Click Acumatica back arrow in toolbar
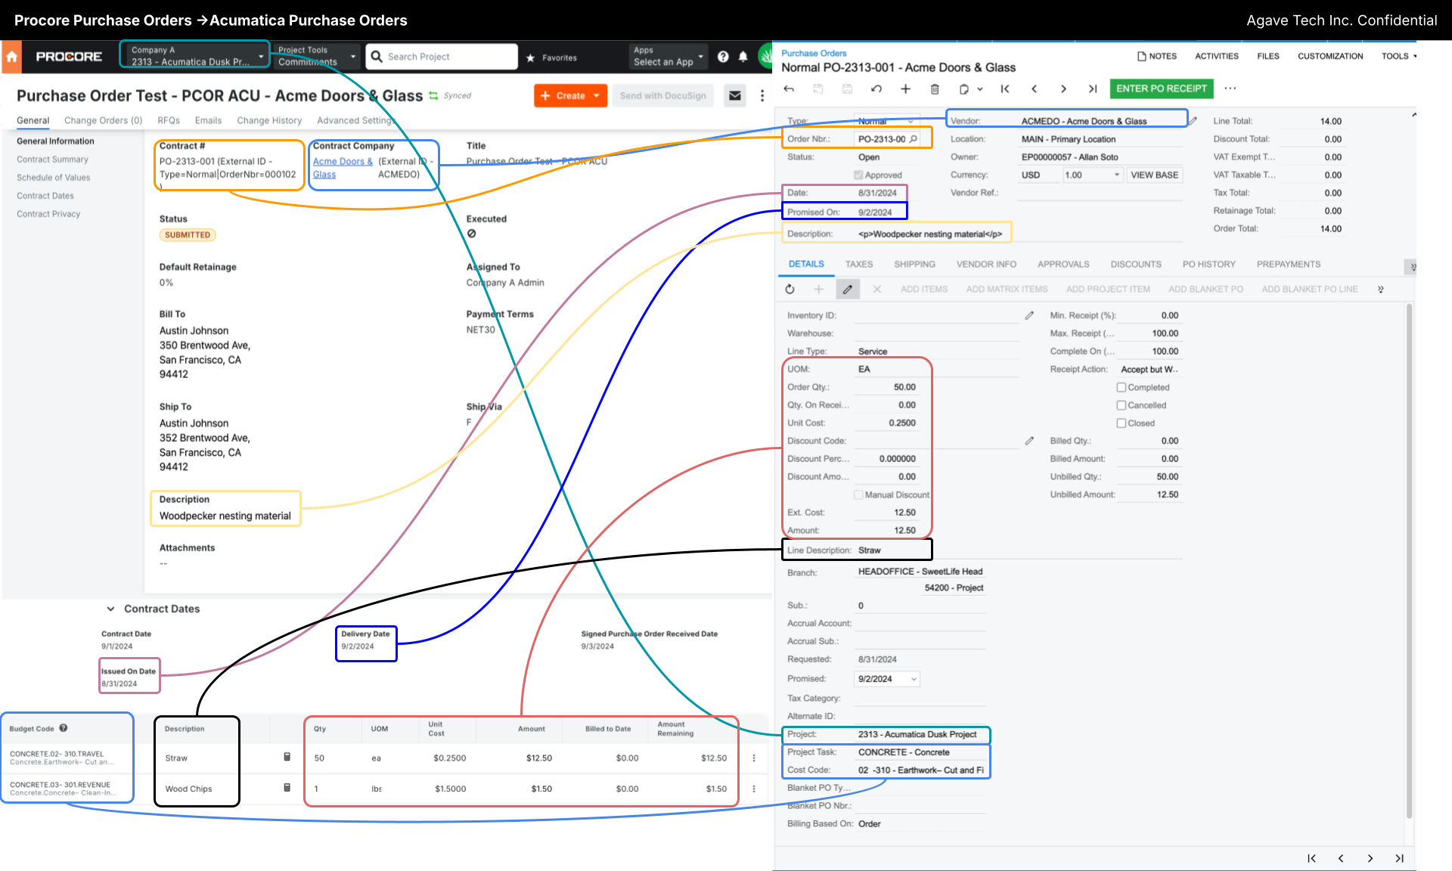Viewport: 1452px width, 871px height. click(x=789, y=89)
